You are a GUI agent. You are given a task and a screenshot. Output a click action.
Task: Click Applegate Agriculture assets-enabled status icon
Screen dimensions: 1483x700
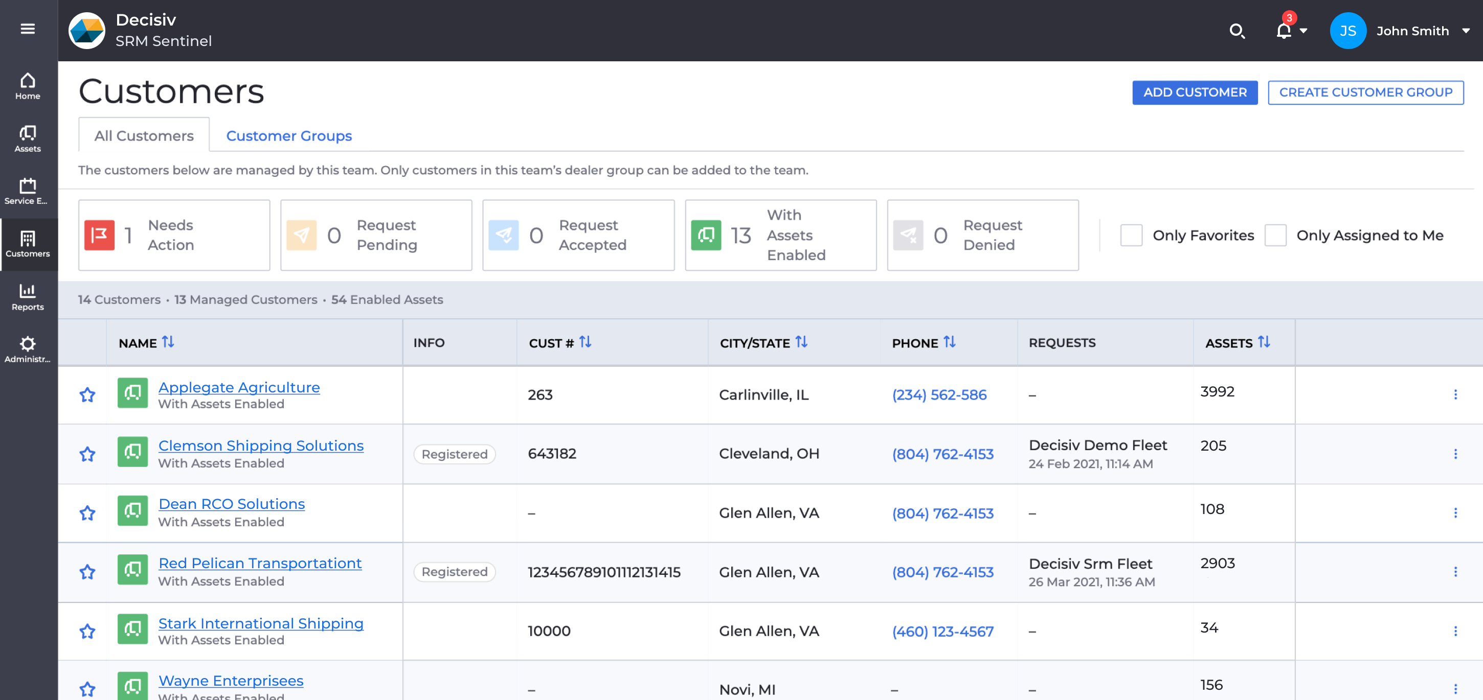132,393
